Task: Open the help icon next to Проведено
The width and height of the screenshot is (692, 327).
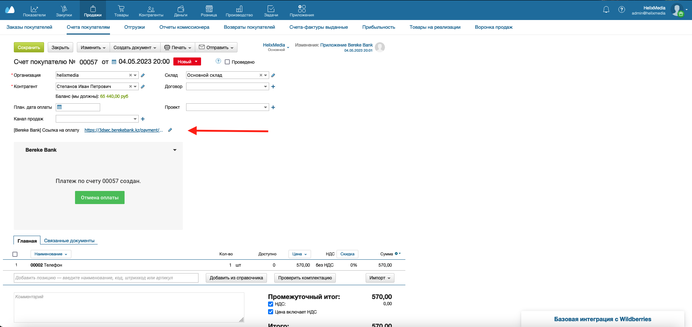Action: pos(218,61)
